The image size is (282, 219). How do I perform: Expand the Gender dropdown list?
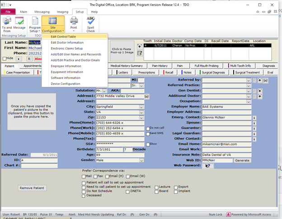click(142, 160)
